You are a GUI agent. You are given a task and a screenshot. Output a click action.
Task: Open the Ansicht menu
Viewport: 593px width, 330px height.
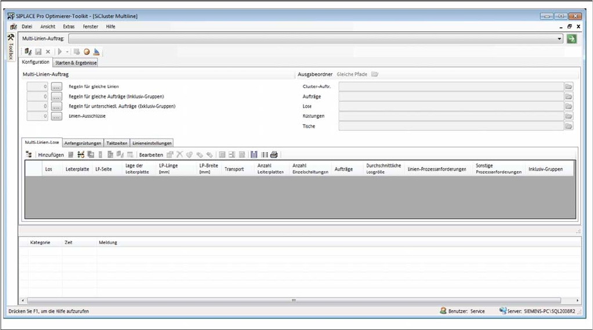coord(48,27)
